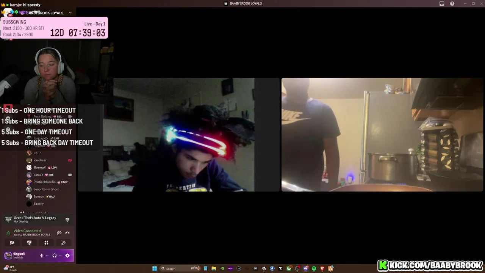Open the Activities launcher button
The height and width of the screenshot is (273, 485).
(46, 243)
